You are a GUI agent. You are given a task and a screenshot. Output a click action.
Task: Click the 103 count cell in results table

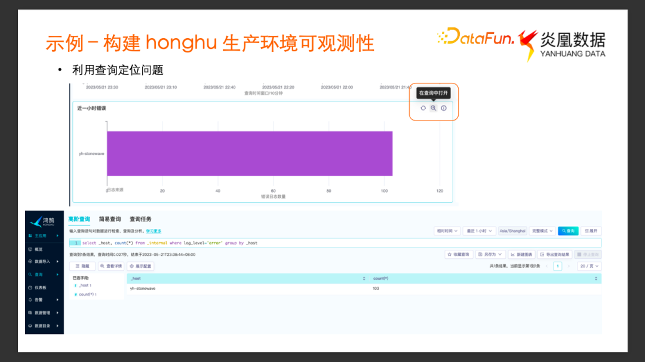click(376, 289)
